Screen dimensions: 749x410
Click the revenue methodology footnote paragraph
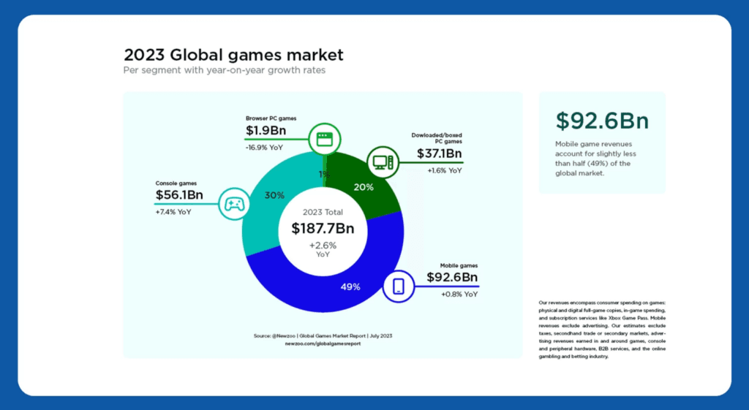tap(601, 329)
